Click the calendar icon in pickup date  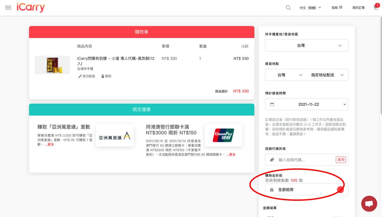(x=272, y=104)
